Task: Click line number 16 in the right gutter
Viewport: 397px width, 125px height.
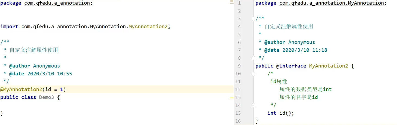Action: coord(238,121)
